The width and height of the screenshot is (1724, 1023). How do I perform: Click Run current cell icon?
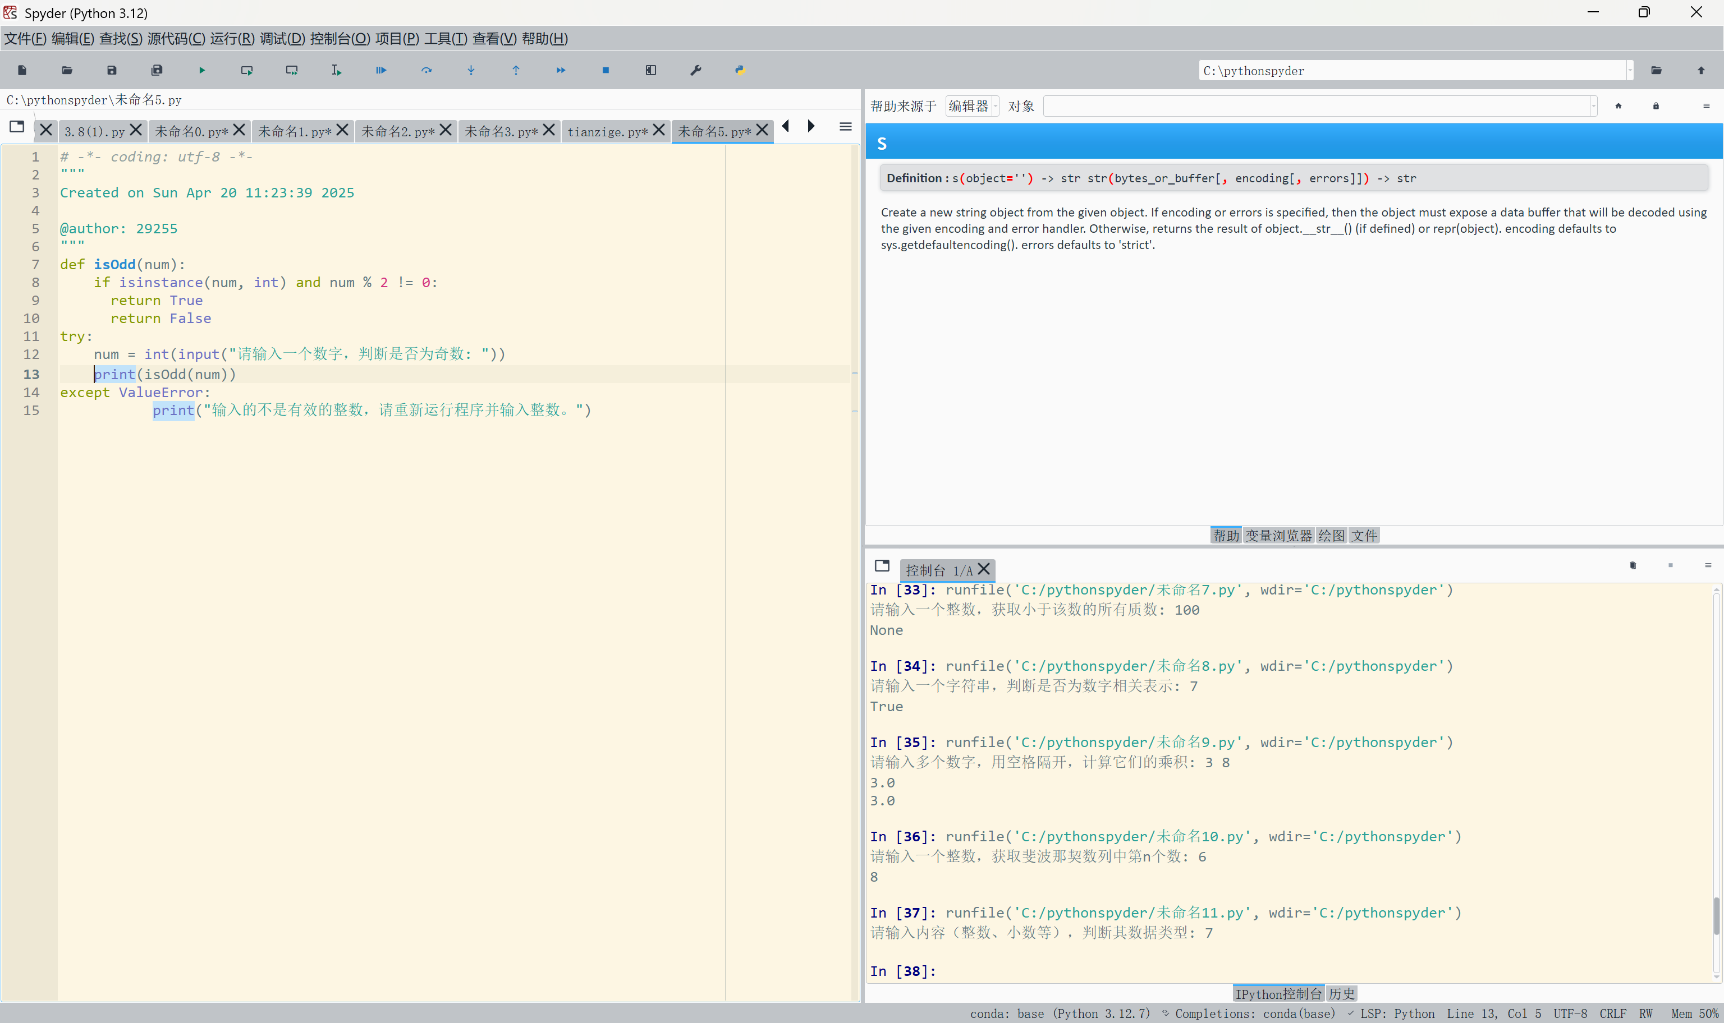click(x=247, y=70)
